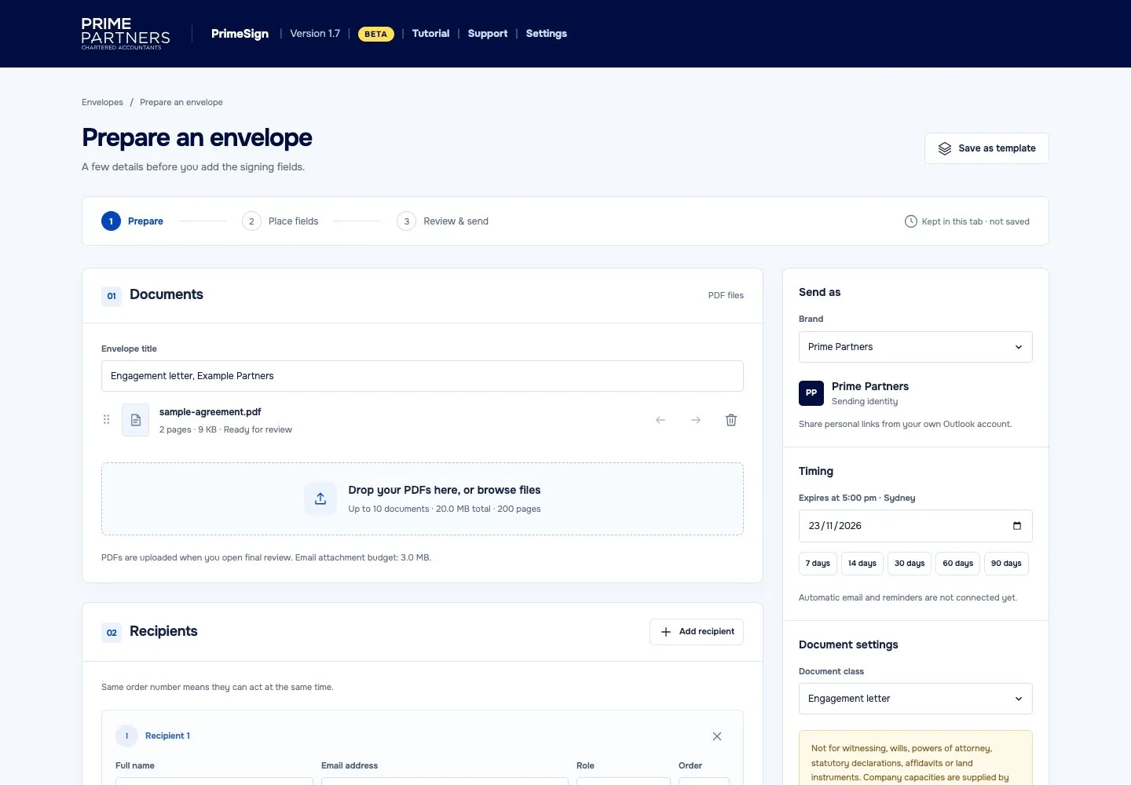This screenshot has width=1131, height=785.
Task: Click the Envelopes breadcrumb link
Action: pos(102,103)
